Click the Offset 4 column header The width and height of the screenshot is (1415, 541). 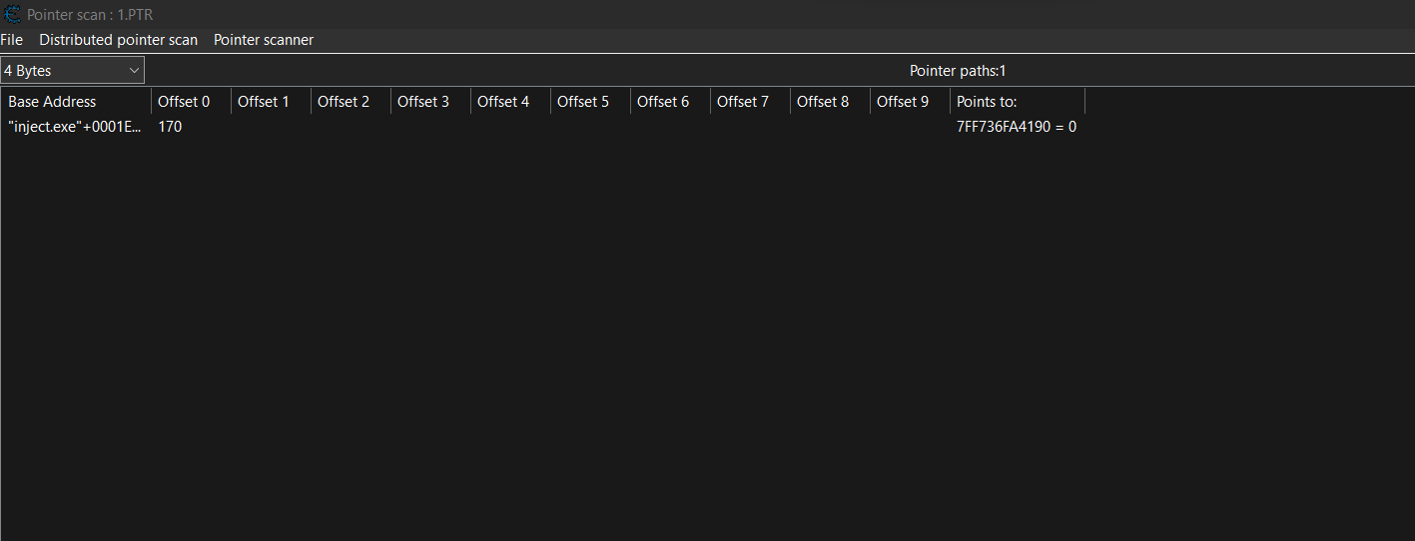510,102
